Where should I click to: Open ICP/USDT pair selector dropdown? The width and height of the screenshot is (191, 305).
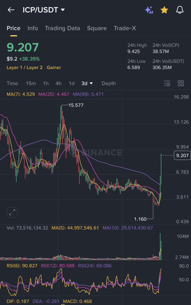[44, 10]
